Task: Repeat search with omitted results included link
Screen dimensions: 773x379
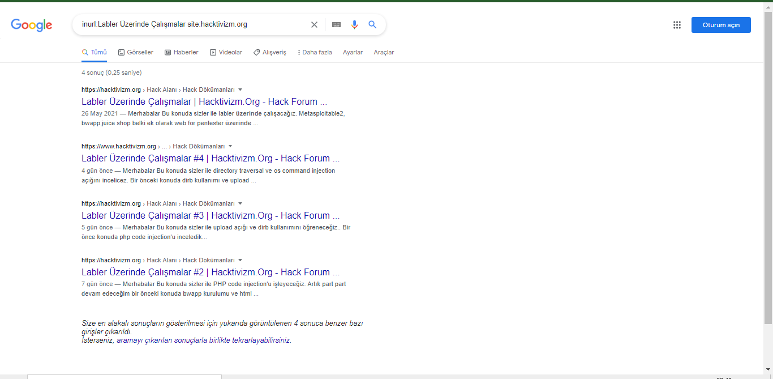Action: click(204, 340)
